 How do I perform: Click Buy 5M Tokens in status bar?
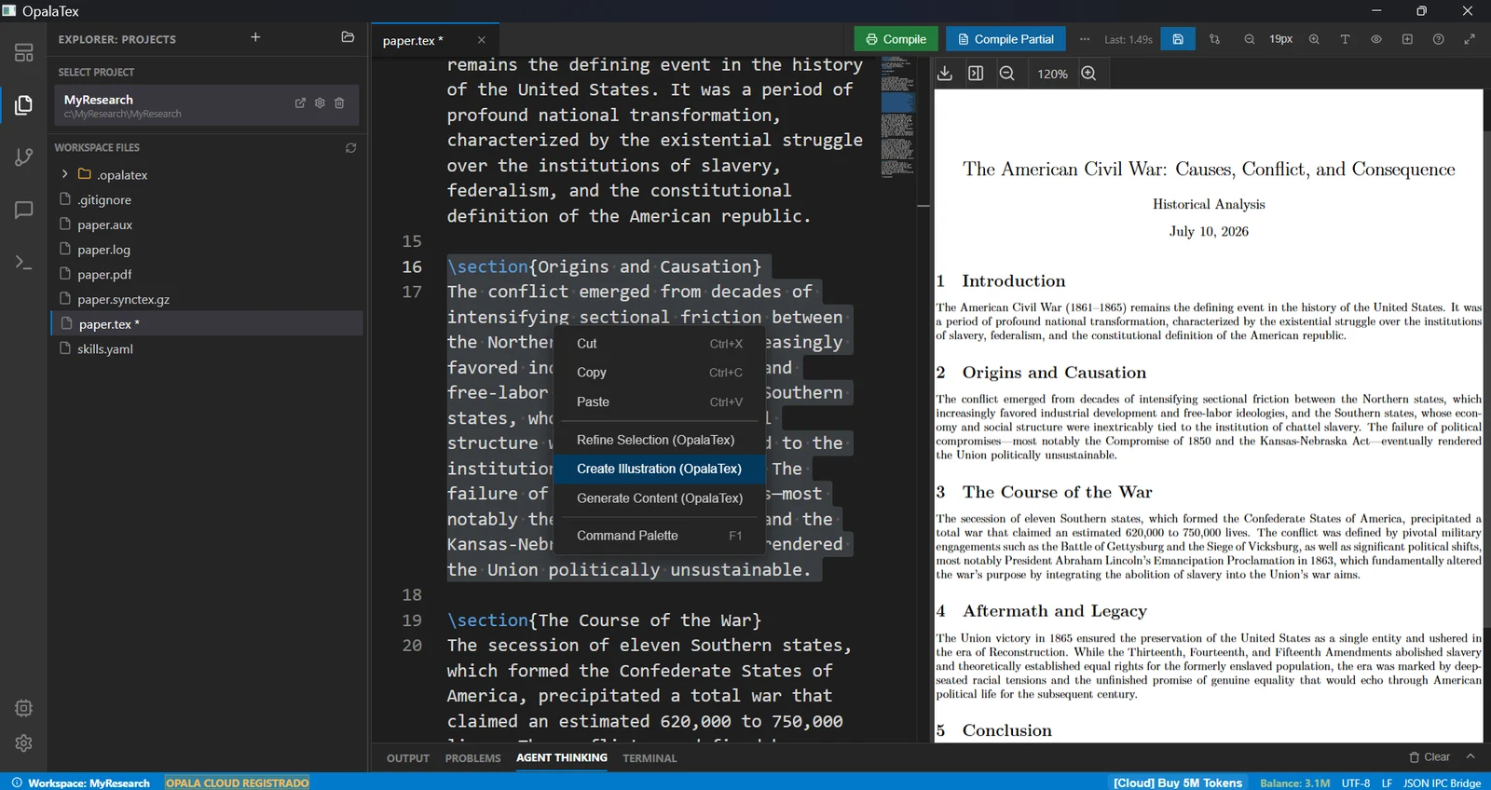pyautogui.click(x=1178, y=783)
